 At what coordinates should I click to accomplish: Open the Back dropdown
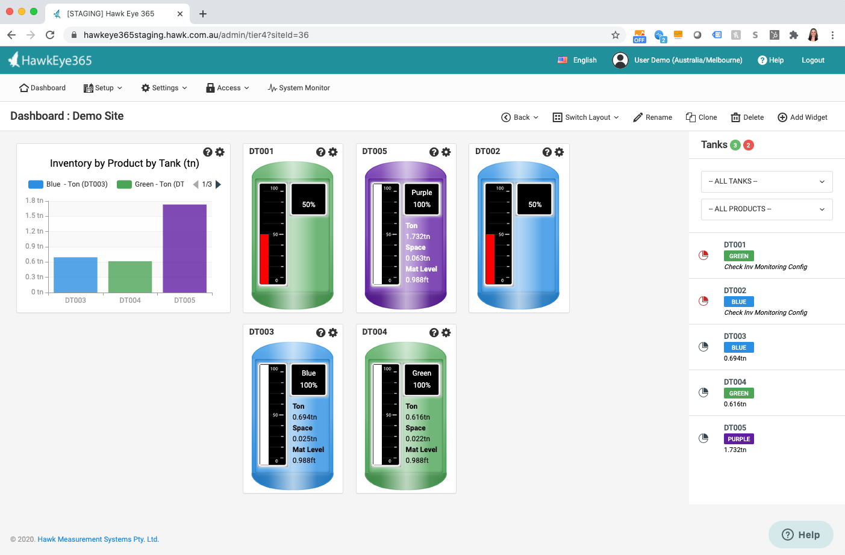click(x=520, y=117)
